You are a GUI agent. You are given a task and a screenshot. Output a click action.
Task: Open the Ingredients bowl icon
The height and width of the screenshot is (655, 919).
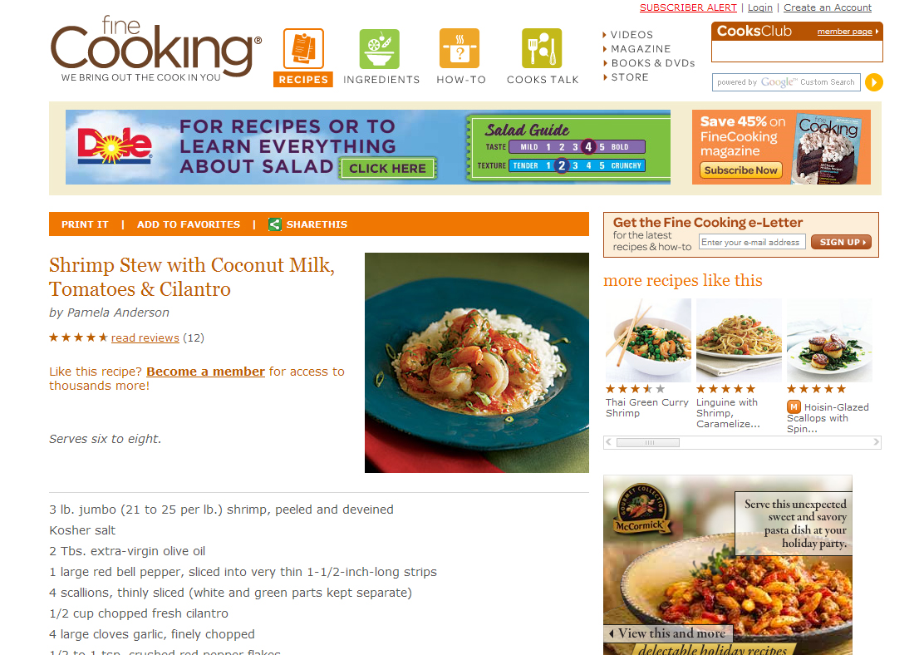coord(379,49)
